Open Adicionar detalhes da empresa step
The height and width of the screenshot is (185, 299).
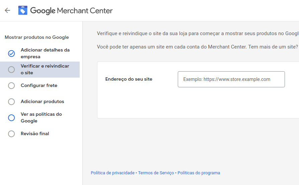point(45,53)
